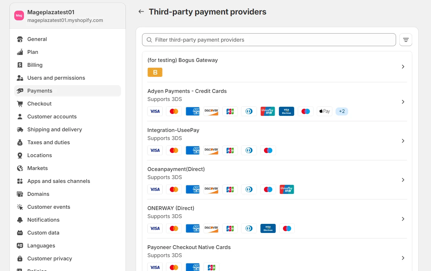431x271 pixels.
Task: Click the Markets globe icon
Action: (x=20, y=168)
